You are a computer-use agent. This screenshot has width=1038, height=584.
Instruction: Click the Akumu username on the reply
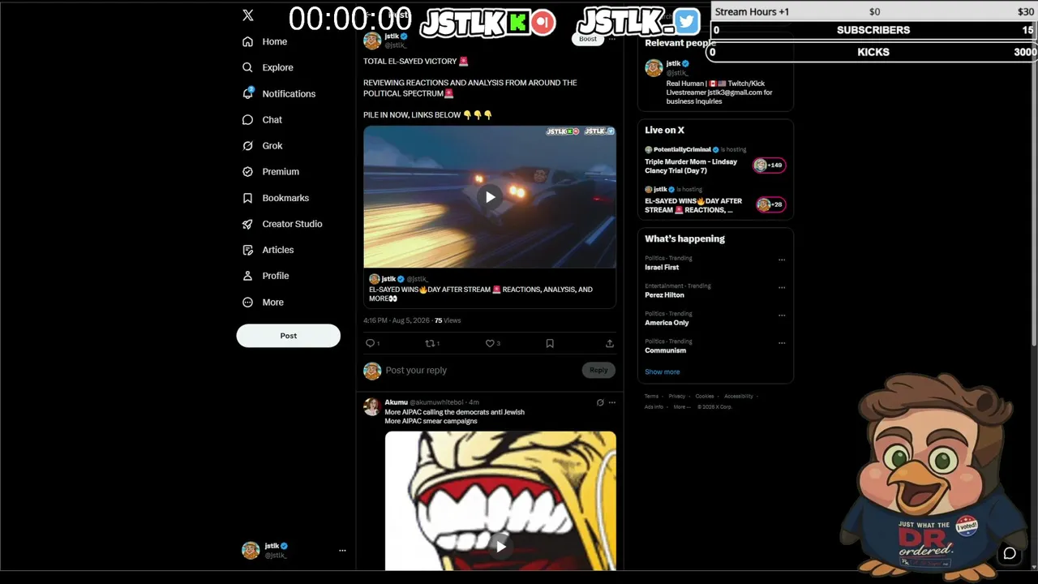[396, 402]
